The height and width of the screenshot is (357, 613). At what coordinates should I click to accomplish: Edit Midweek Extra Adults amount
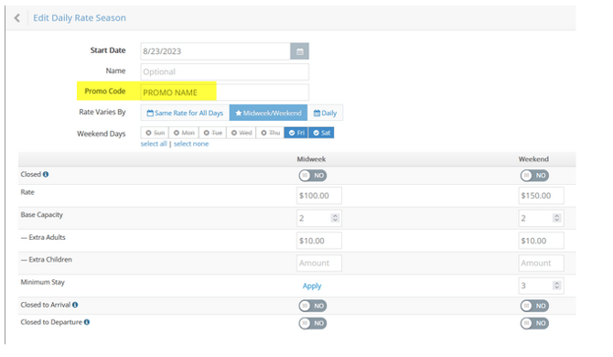[319, 241]
